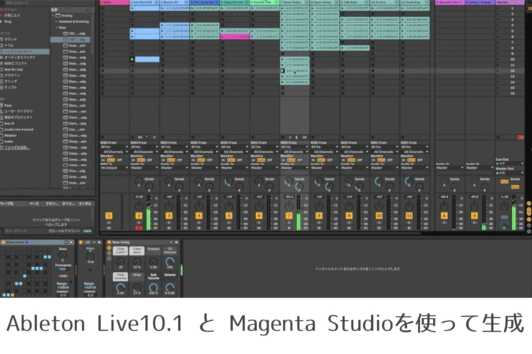
Task: Save the Bass Valley device preset
Action: [175, 242]
